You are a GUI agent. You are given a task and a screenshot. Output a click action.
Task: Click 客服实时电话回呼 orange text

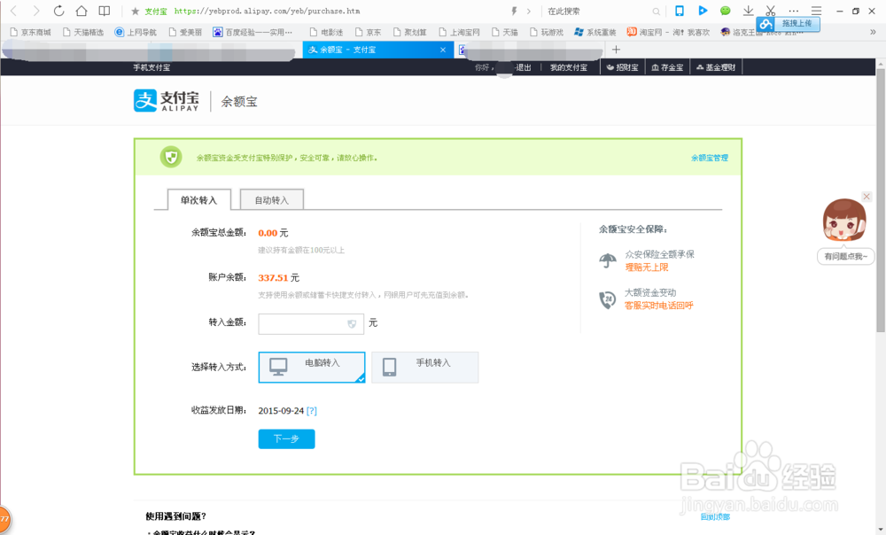pos(659,306)
